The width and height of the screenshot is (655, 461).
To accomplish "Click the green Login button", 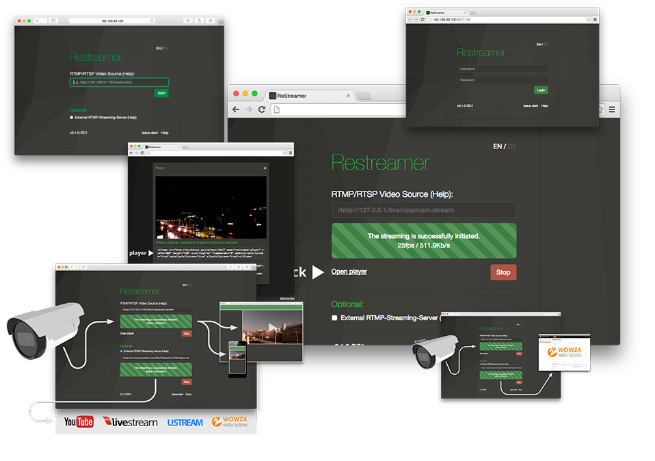I will tap(541, 90).
